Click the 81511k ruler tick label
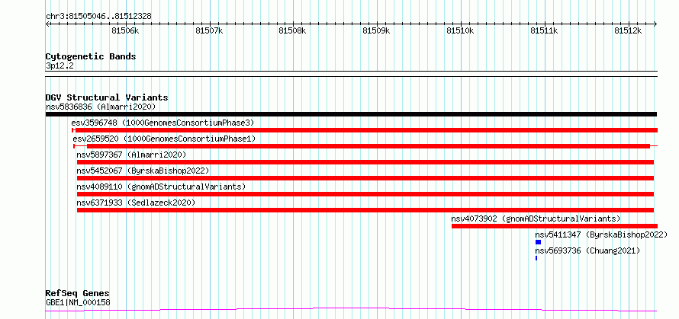The width and height of the screenshot is (679, 319). coord(545,30)
